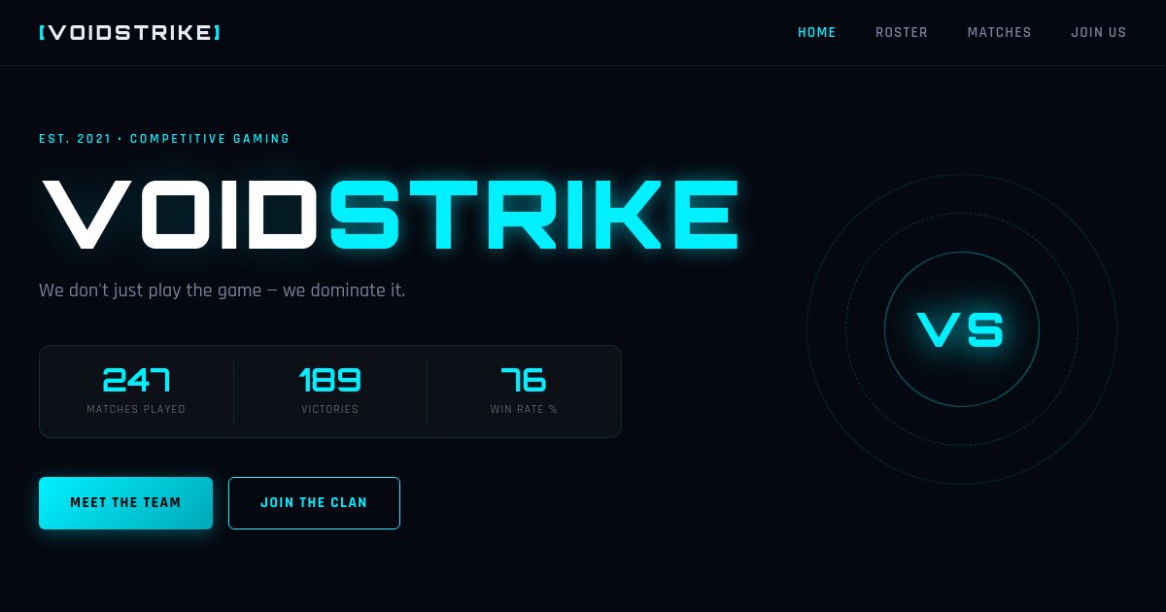Select Join Us in the navigation
Screen dimensions: 1166x612
coord(1099,32)
